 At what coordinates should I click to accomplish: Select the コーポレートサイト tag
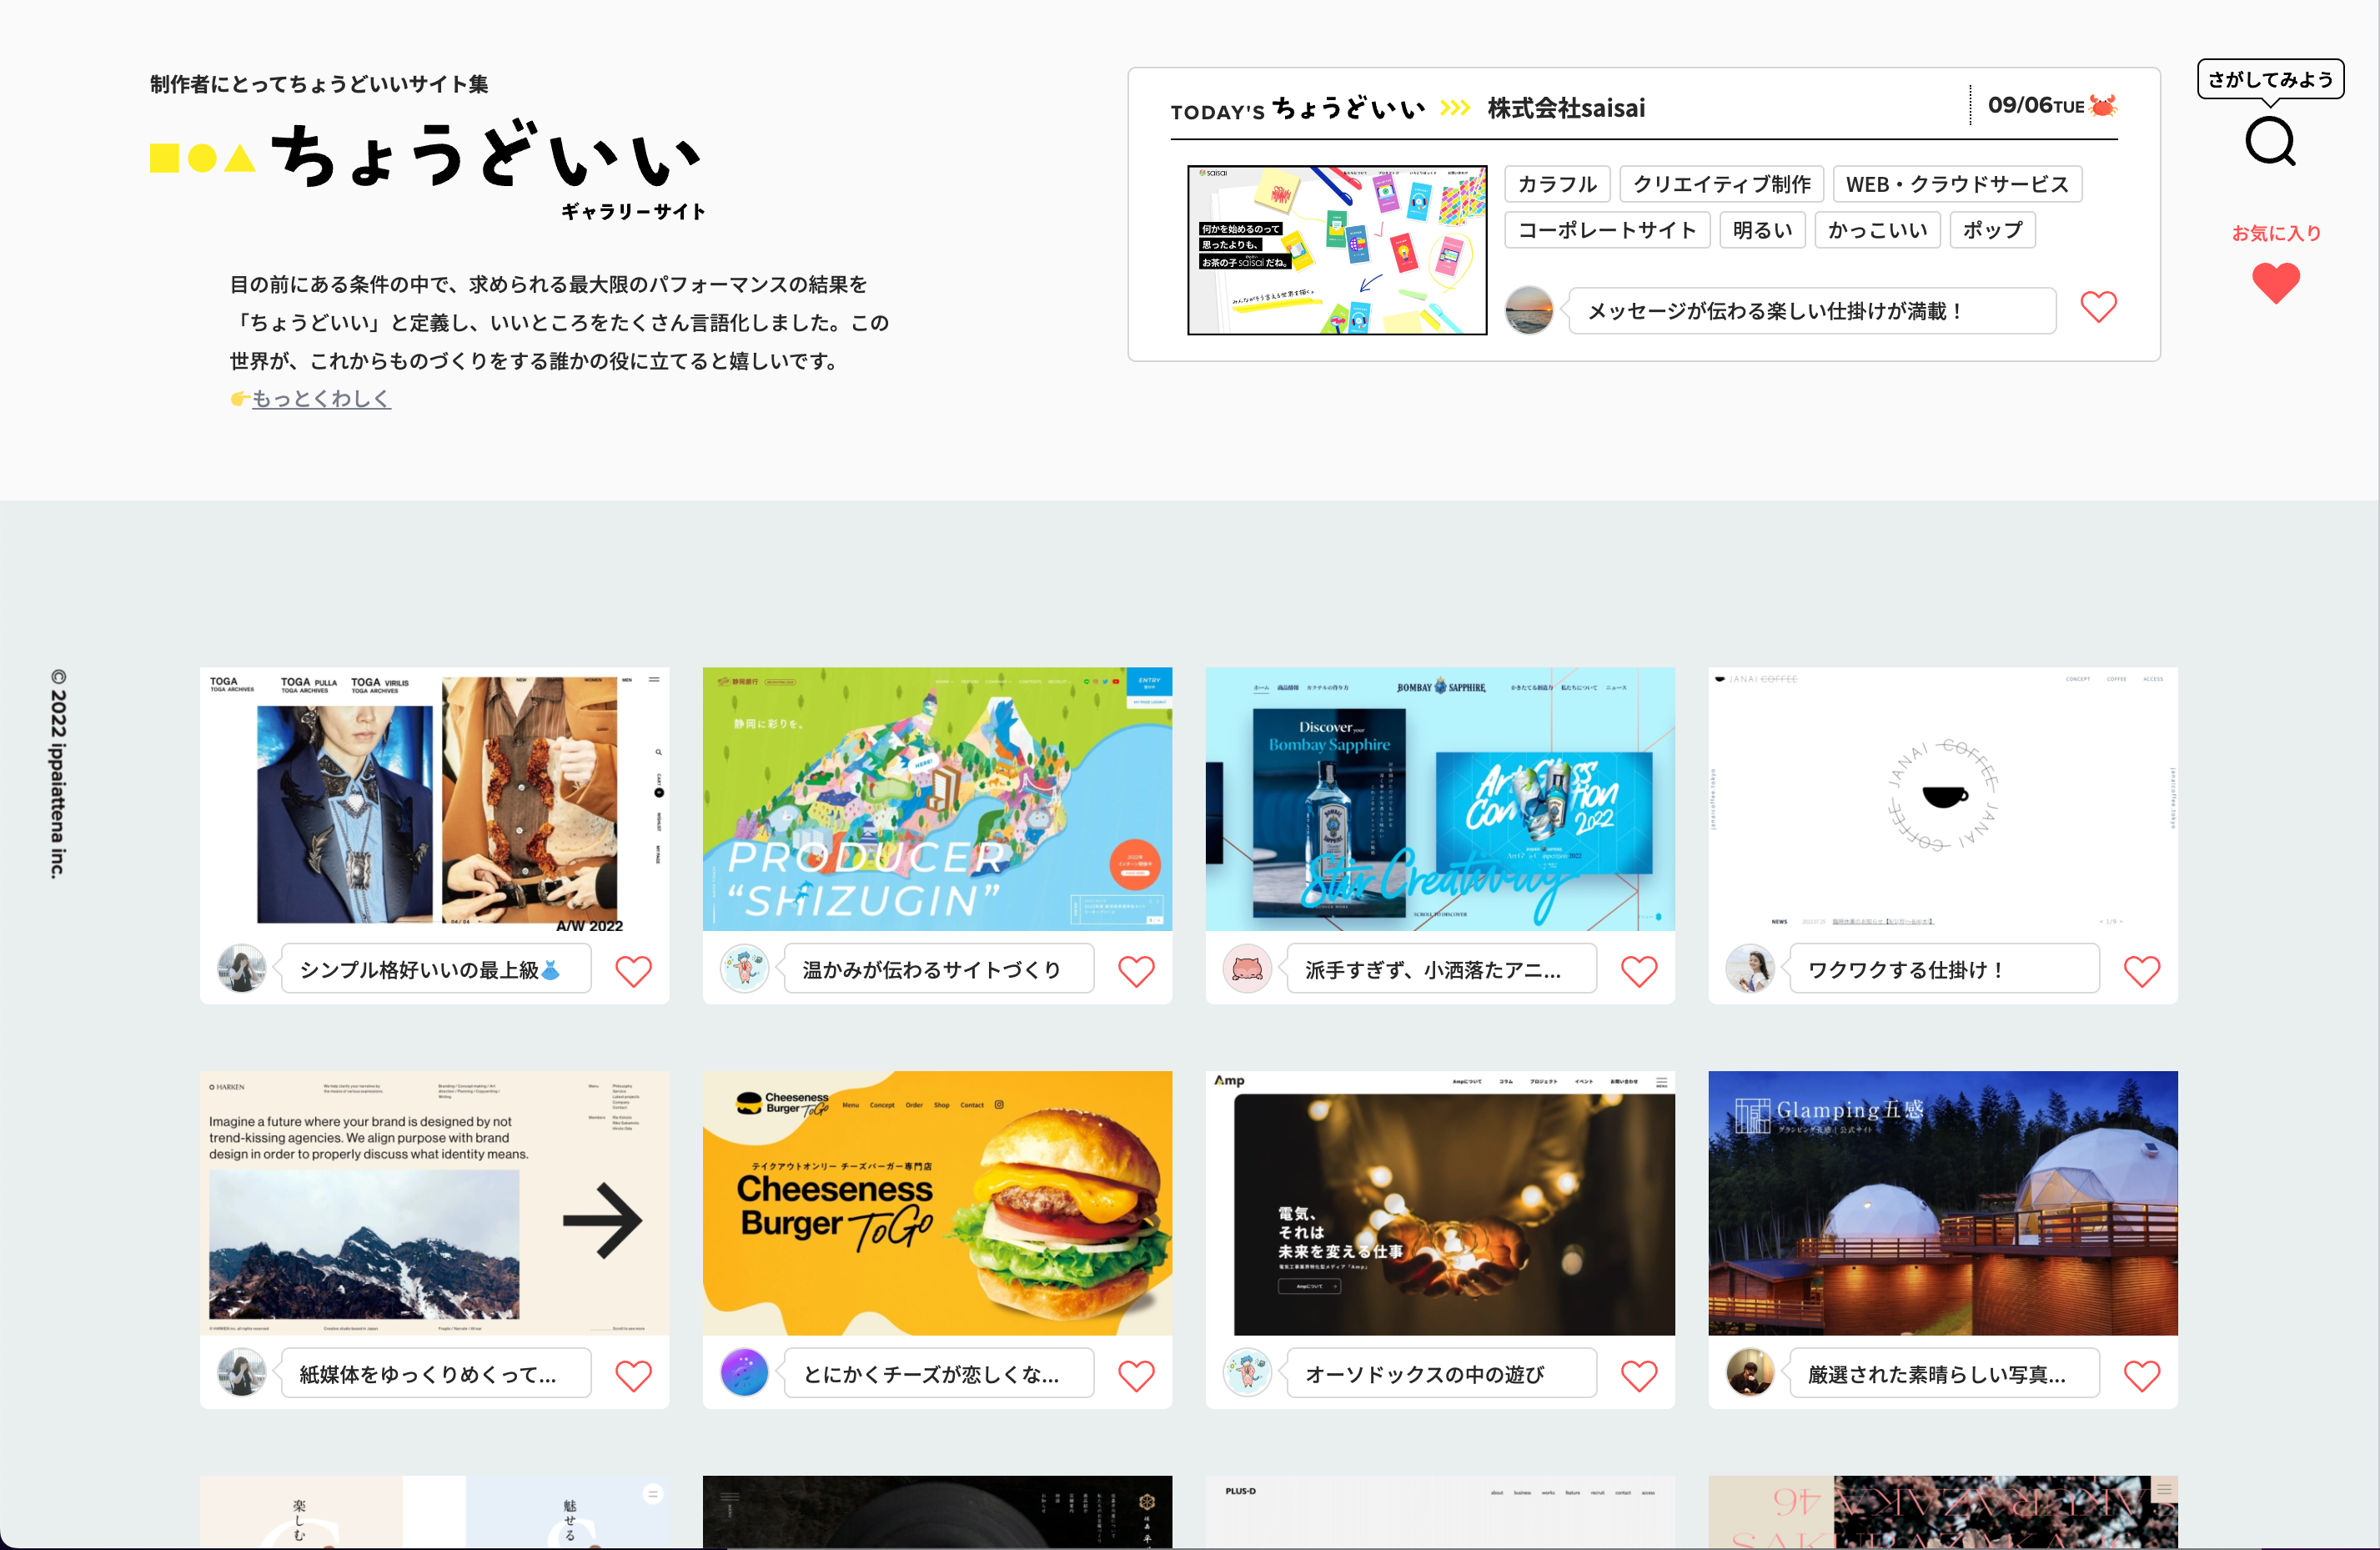(1606, 230)
